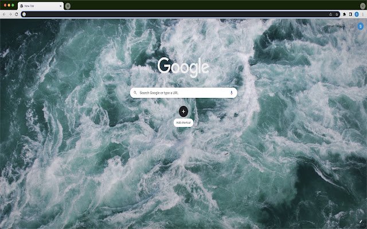Image resolution: width=367 pixels, height=229 pixels.
Task: Click the Add shortcut label
Action: tap(183, 123)
